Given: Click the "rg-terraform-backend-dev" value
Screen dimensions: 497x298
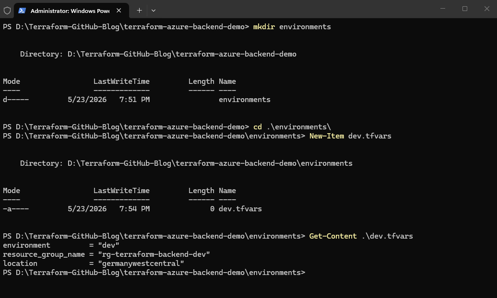Looking at the screenshot, I should [154, 254].
